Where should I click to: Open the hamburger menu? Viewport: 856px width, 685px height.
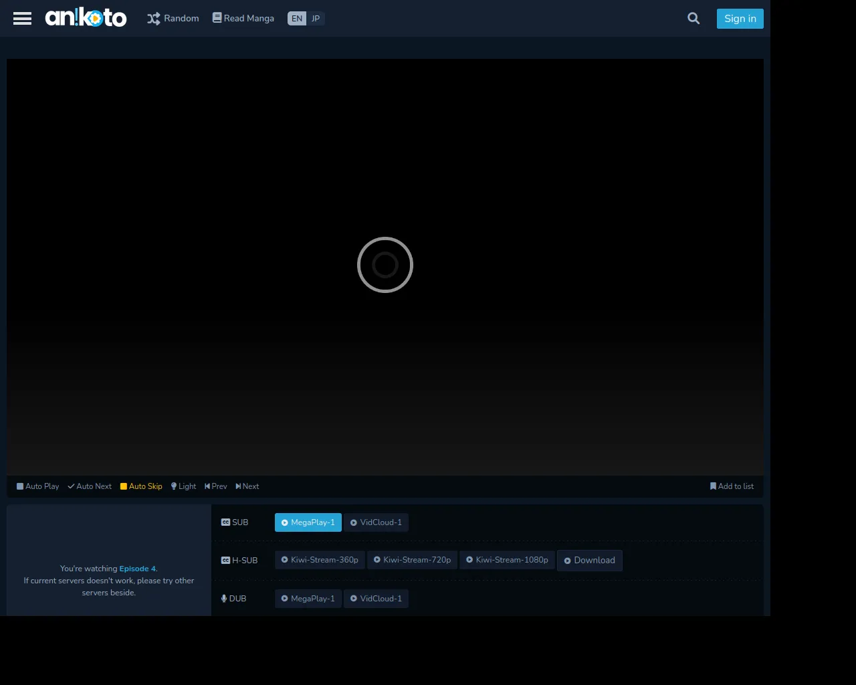click(x=22, y=19)
